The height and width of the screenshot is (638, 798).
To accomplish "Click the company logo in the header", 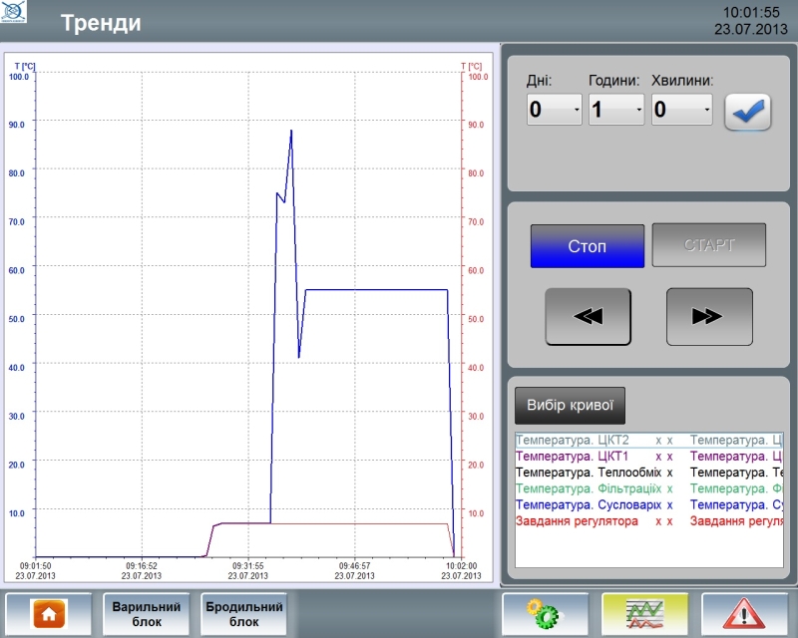I will [x=17, y=14].
